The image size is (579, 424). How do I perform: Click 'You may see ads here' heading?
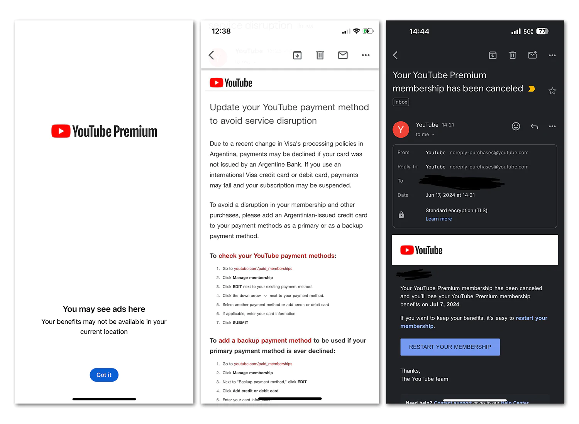[104, 309]
